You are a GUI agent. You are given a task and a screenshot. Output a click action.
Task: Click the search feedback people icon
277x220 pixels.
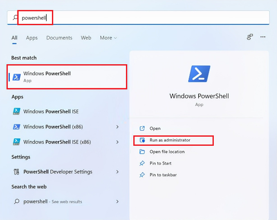250,37
